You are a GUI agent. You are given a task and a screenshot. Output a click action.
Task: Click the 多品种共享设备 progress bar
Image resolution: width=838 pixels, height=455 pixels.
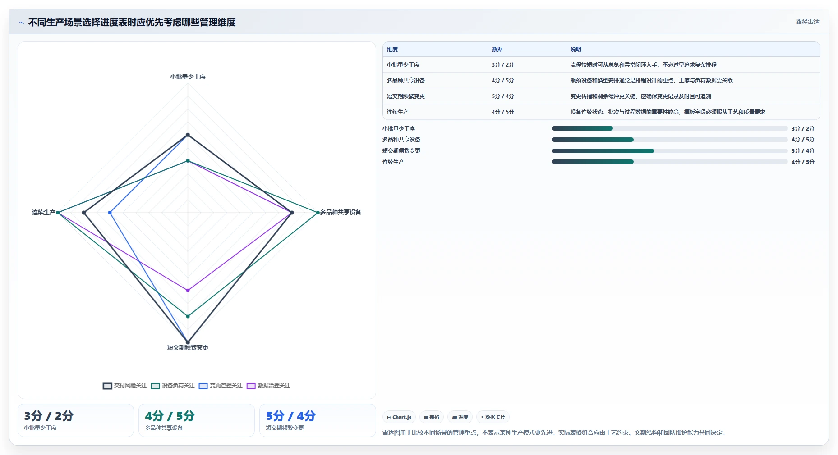(x=669, y=140)
